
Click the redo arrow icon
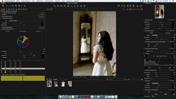point(21,6)
